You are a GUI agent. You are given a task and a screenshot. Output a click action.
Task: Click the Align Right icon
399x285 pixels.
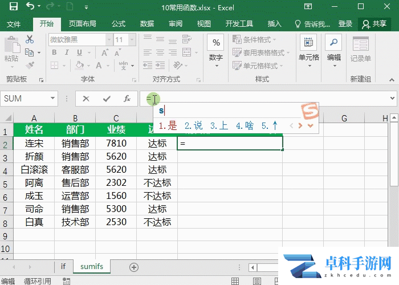[173, 52]
